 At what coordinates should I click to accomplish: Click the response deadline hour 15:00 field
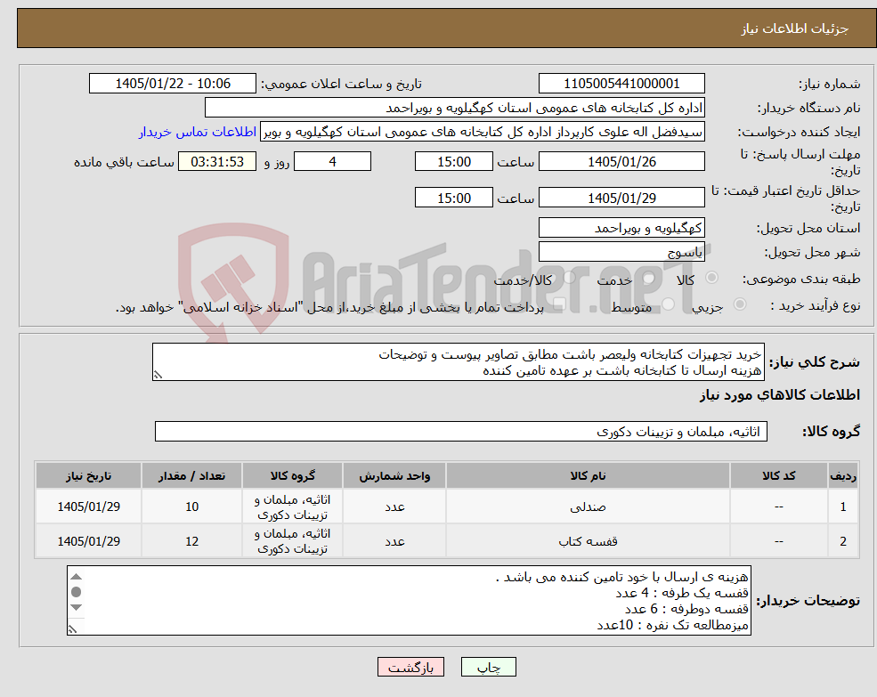pos(453,162)
